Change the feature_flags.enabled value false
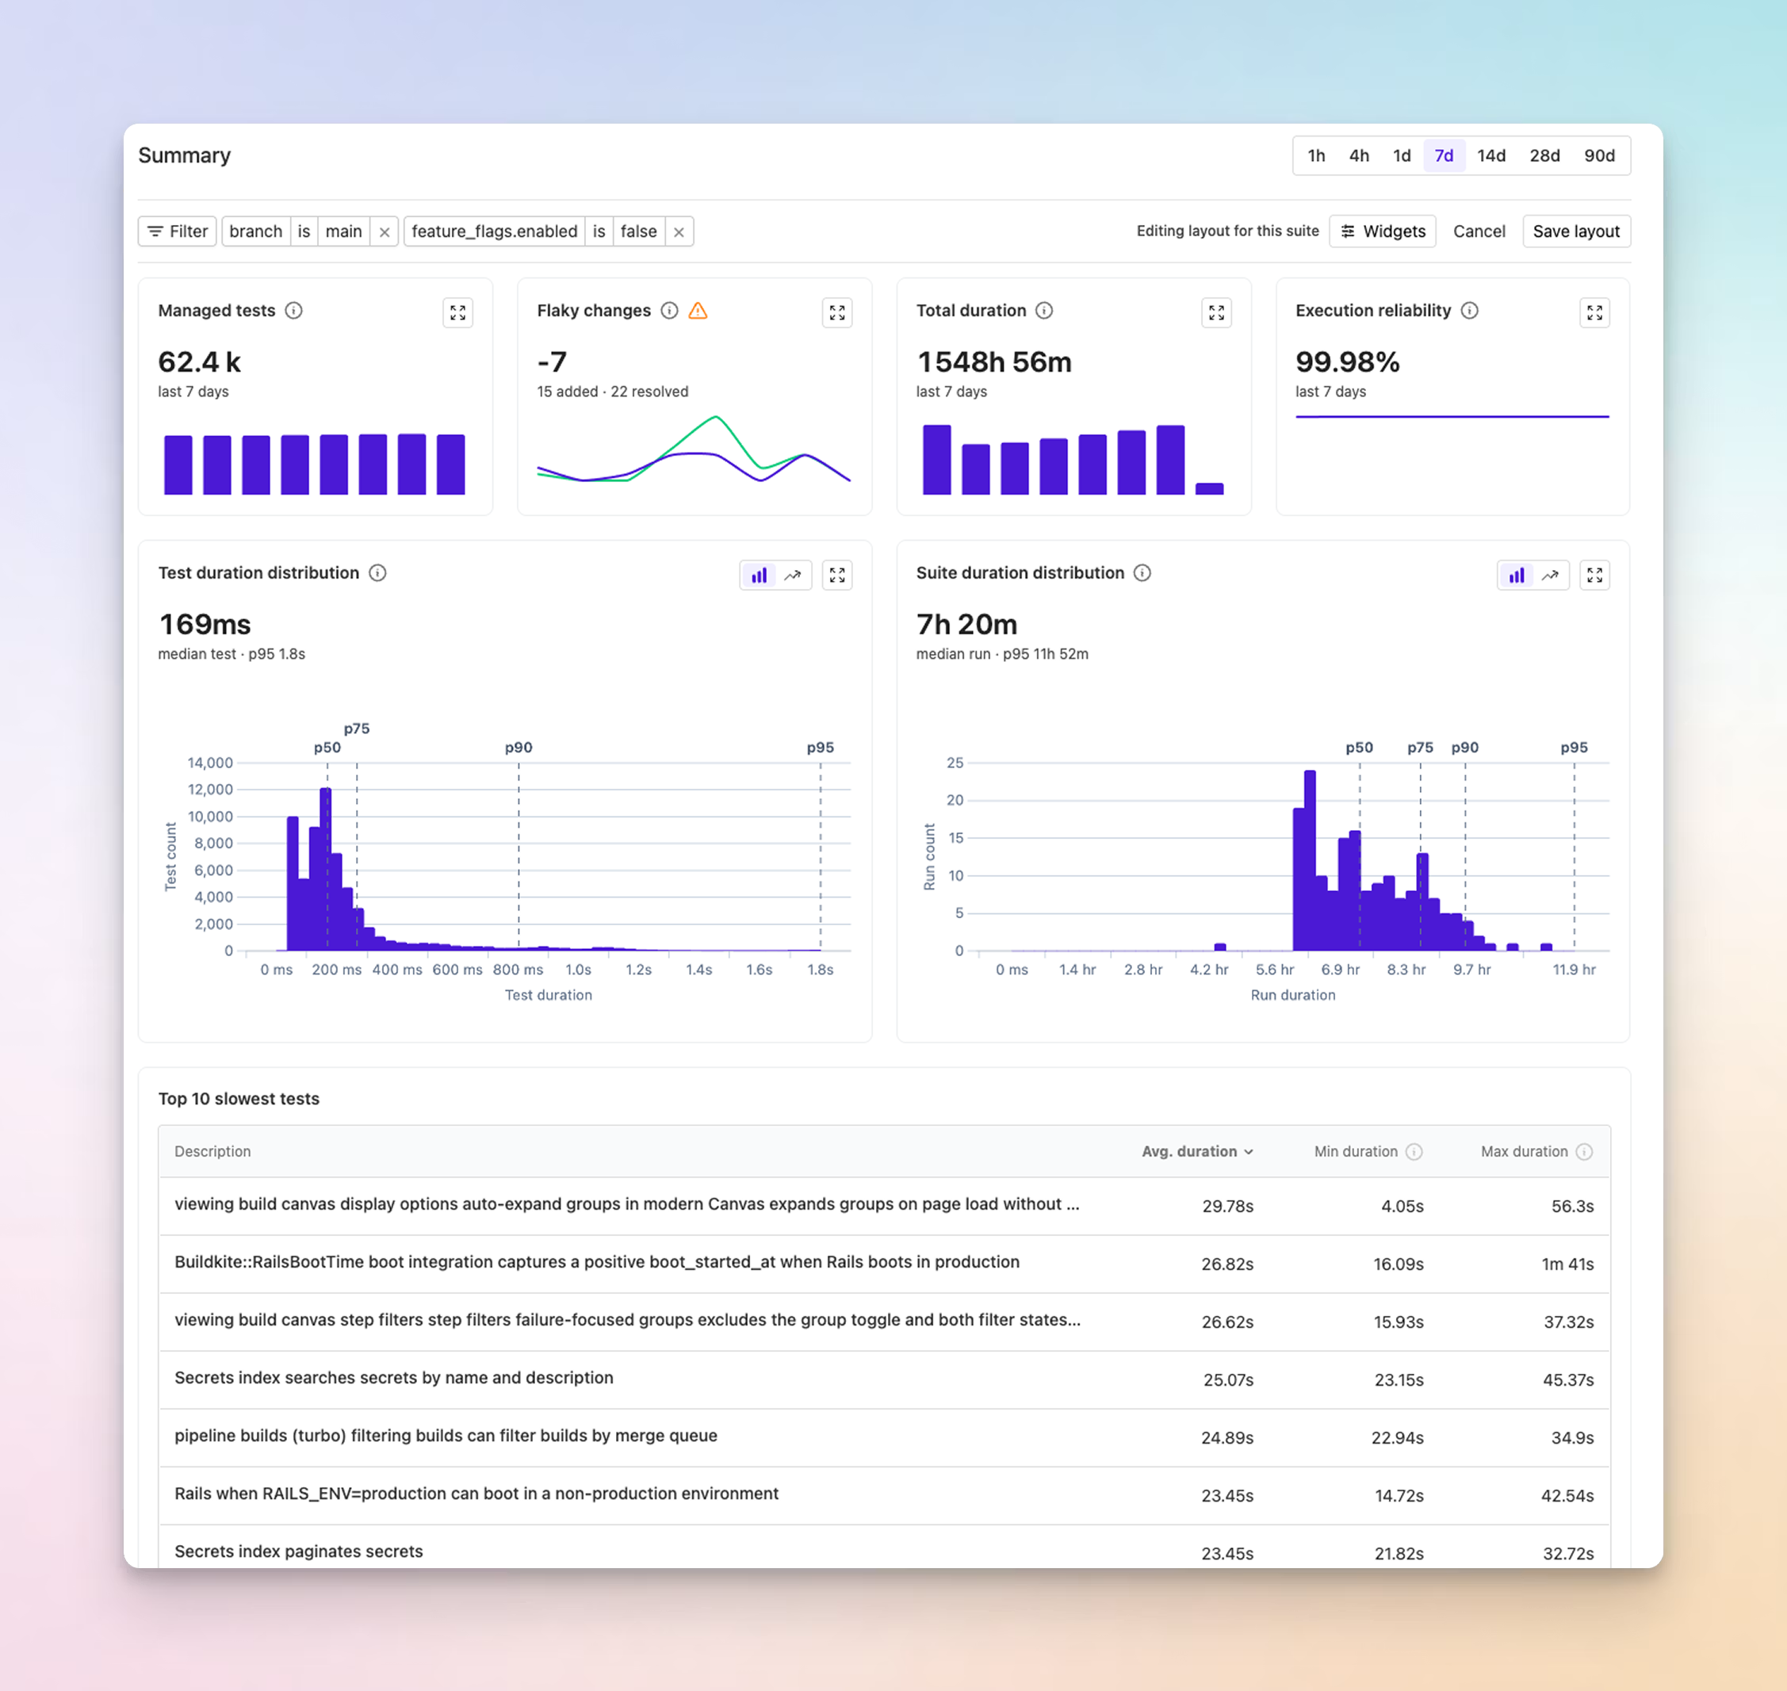Image resolution: width=1787 pixels, height=1691 pixels. point(638,231)
